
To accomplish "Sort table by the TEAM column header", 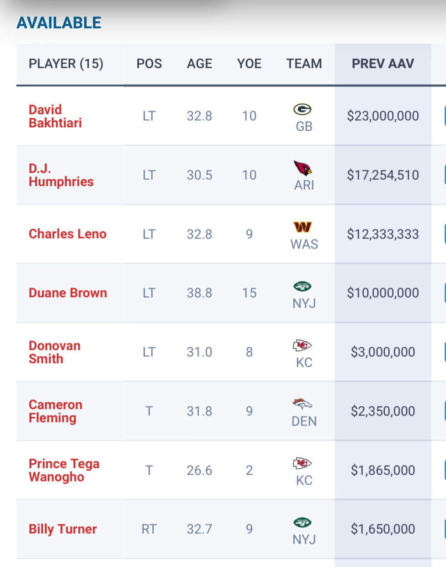I will click(304, 64).
